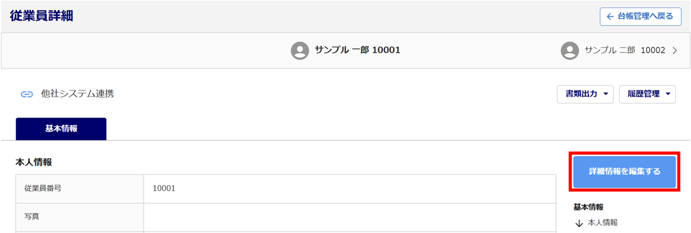691x233 pixels.
Task: Click 従業員番号 value 10001 cell
Action: click(x=350, y=189)
